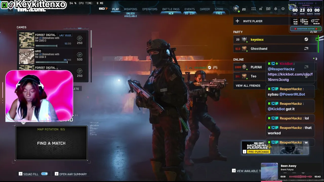Click the Map Rotation timer text
The image size is (324, 182).
pyautogui.click(x=51, y=129)
